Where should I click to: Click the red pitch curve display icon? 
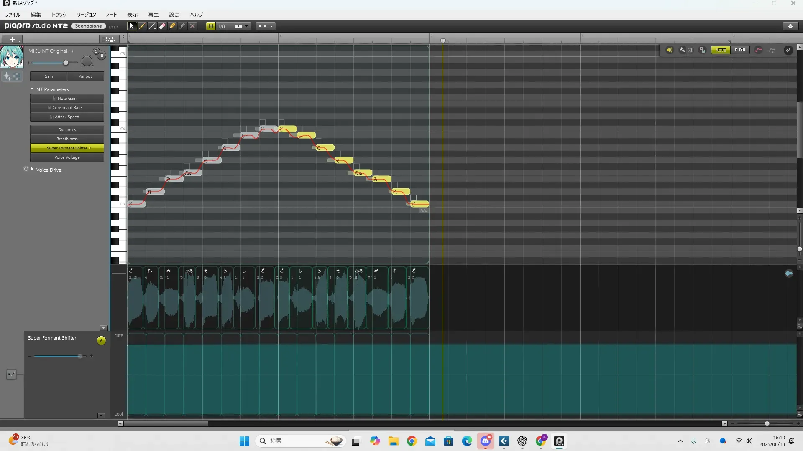(x=758, y=50)
